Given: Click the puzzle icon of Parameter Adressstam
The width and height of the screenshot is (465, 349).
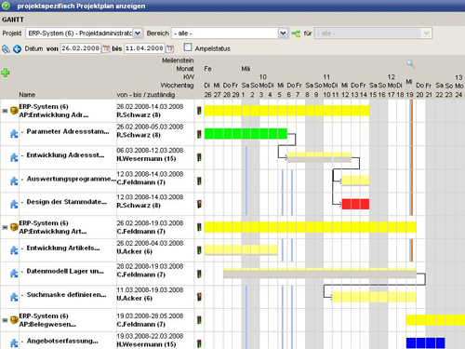Looking at the screenshot, I should coord(14,134).
